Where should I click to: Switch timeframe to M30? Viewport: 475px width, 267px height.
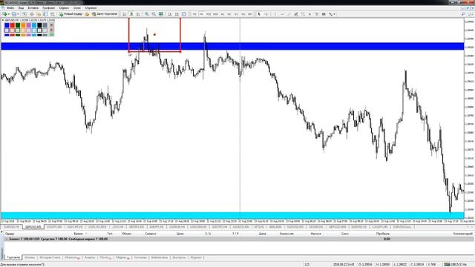tap(215, 14)
